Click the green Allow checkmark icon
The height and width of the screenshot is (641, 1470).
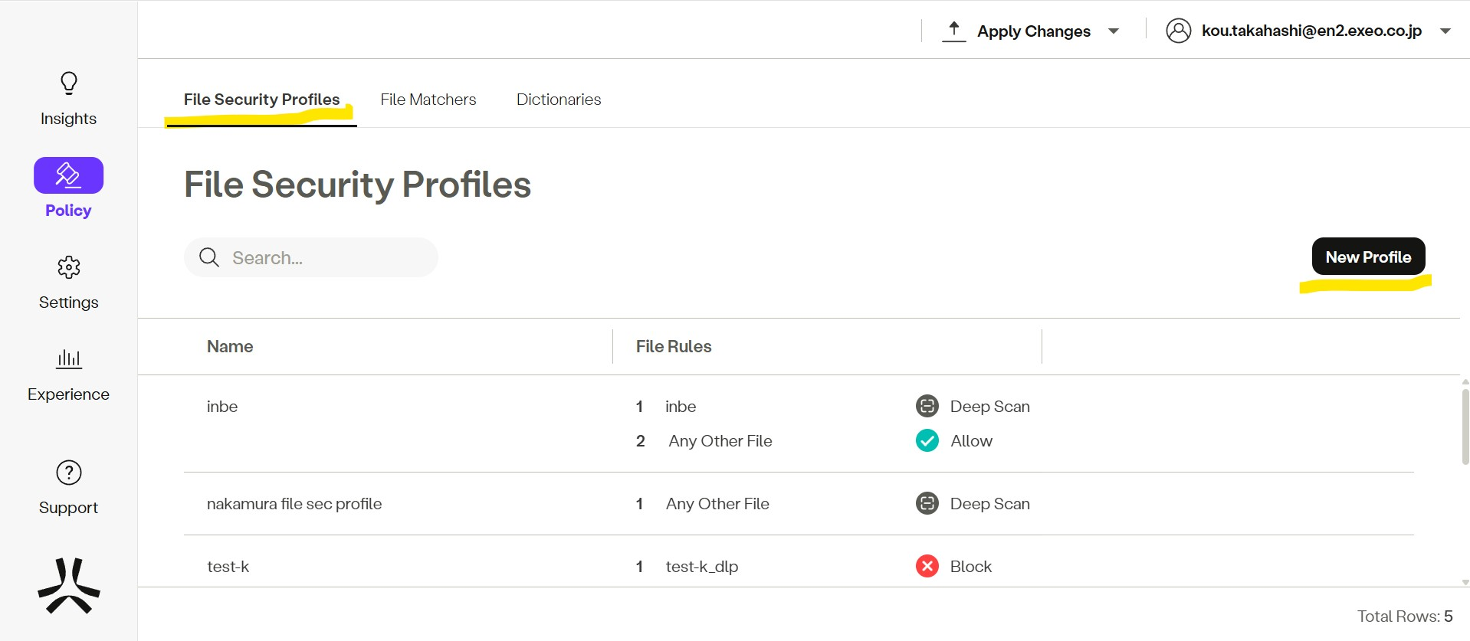click(927, 440)
